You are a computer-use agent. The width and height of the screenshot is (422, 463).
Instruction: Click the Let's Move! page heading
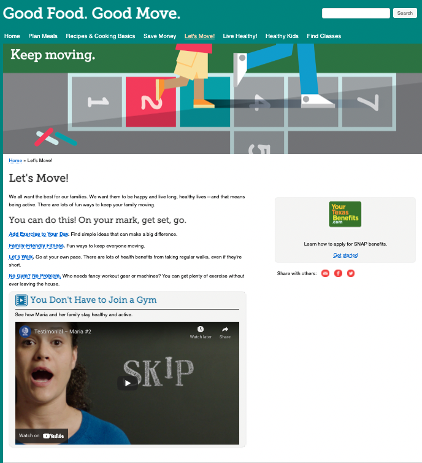click(x=39, y=178)
